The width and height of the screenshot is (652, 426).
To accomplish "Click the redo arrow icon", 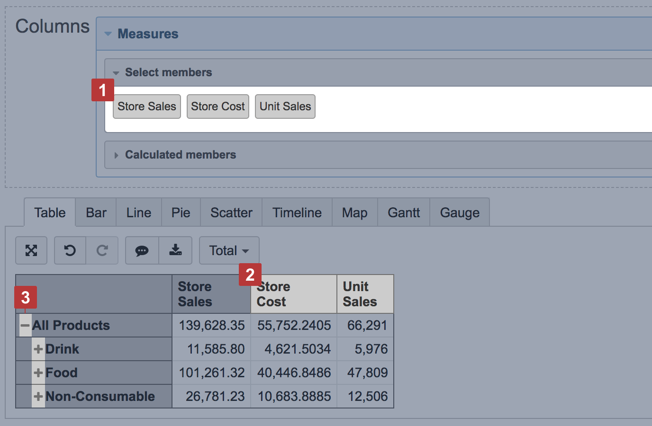I will point(102,250).
